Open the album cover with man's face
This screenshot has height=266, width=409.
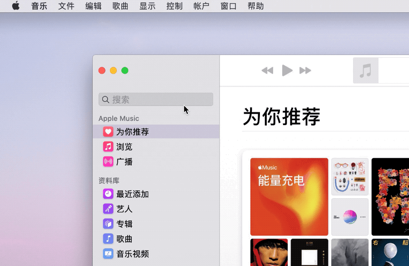coord(269,252)
